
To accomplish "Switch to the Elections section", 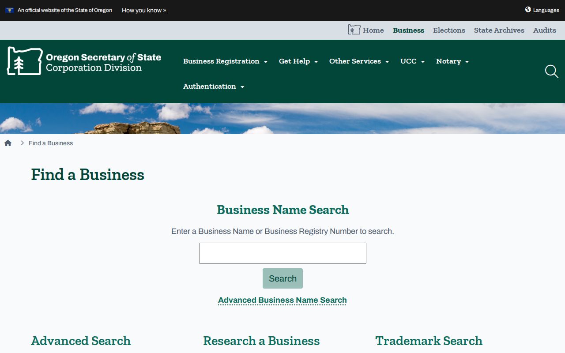I will coord(449,30).
